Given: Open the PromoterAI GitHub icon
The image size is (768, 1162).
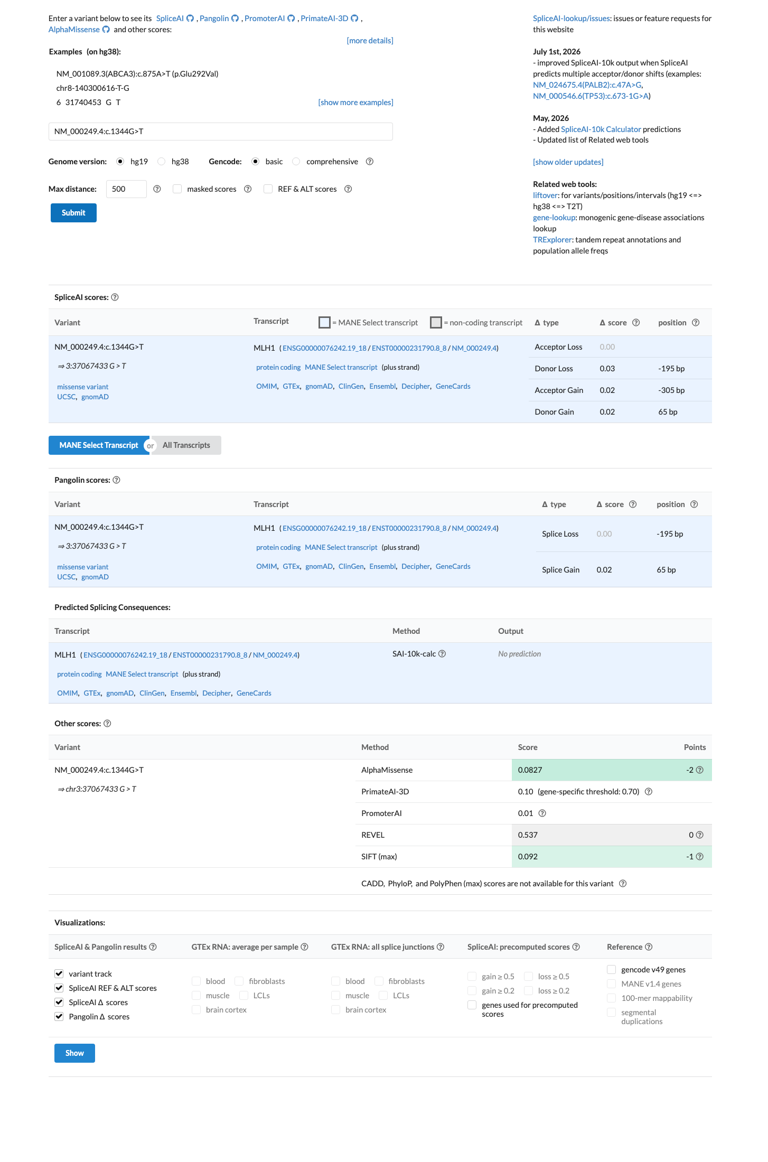Looking at the screenshot, I should pos(291,18).
